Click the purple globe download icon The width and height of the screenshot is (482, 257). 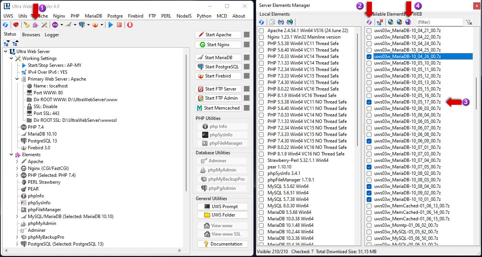(x=408, y=22)
